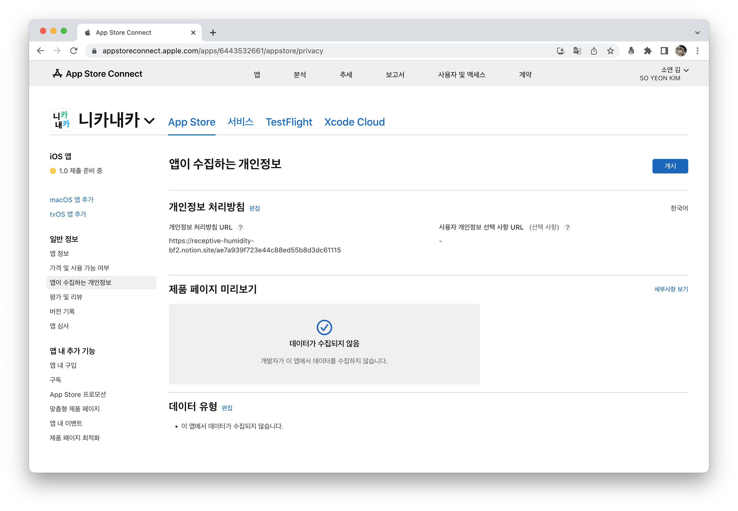Click the install app icon in address bar

[560, 50]
